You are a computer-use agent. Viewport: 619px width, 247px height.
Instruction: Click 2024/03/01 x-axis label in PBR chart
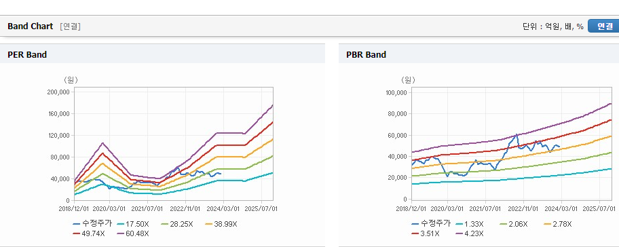(561, 208)
